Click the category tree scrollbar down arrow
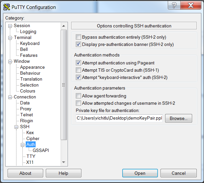204x183 pixels. tap(64, 162)
